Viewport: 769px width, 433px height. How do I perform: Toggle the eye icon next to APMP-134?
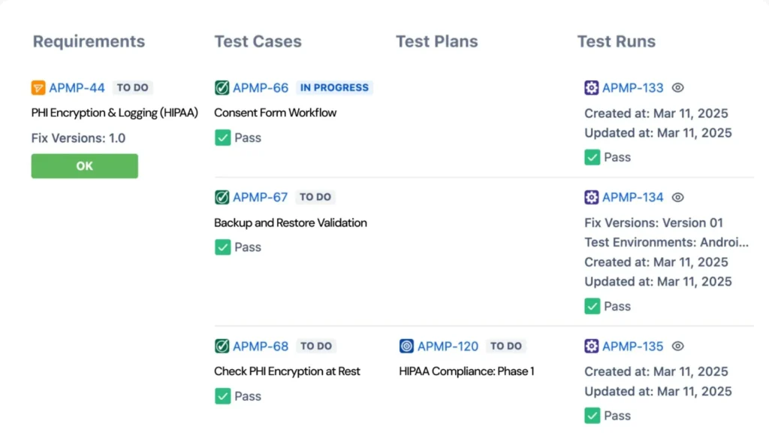tap(677, 197)
